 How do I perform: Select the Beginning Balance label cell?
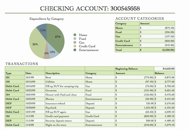pos(135,69)
